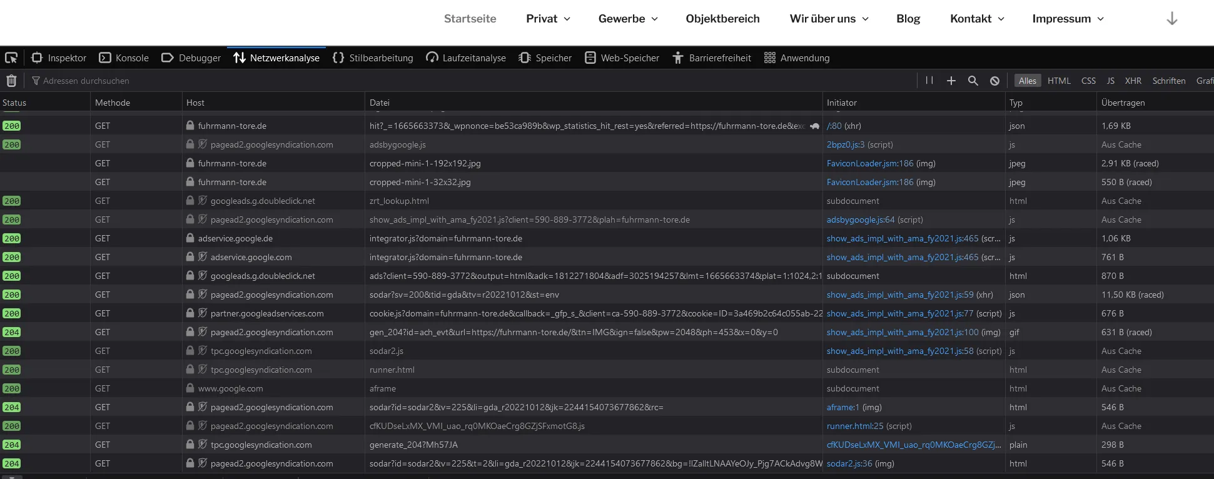Click the 11,50 KB (raced) transfer size
Screen dimensions: 1214x479
coord(1133,295)
